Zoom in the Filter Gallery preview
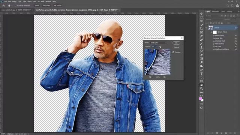The width and height of the screenshot is (240, 135). click(164, 77)
